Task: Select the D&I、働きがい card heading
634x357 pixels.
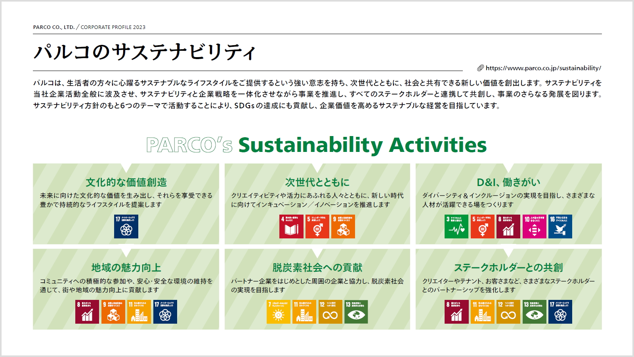Action: [x=508, y=182]
